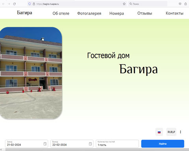Reload the page with the refresh icon
Screen dimensions: 189x151
click(15, 4)
